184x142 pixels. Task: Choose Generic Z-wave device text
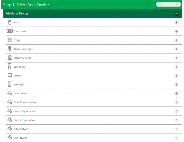coord(25,120)
